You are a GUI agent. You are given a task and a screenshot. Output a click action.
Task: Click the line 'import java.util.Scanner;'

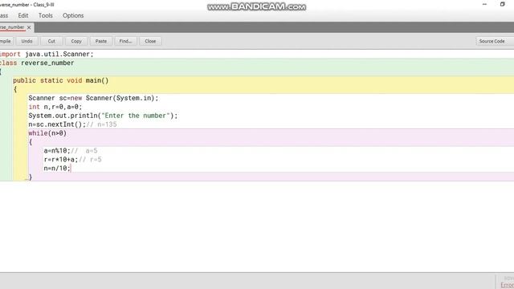(x=47, y=54)
